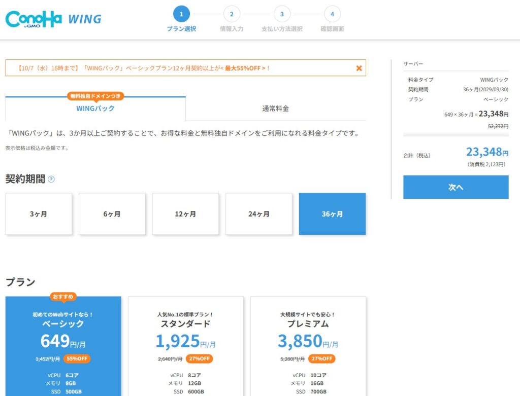Viewport: 520px width, 396px height.
Task: Select the スタンダード plan card
Action: 186,346
